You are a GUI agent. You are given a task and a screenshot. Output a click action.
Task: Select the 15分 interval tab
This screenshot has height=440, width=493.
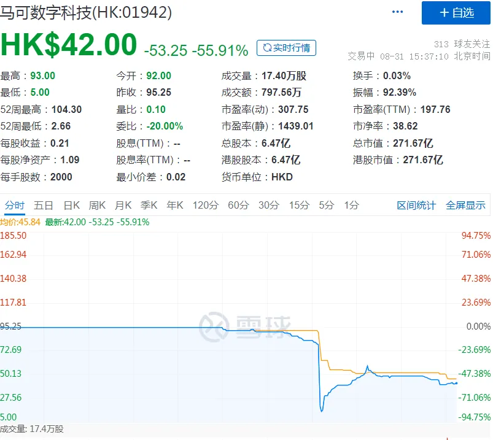tap(299, 206)
